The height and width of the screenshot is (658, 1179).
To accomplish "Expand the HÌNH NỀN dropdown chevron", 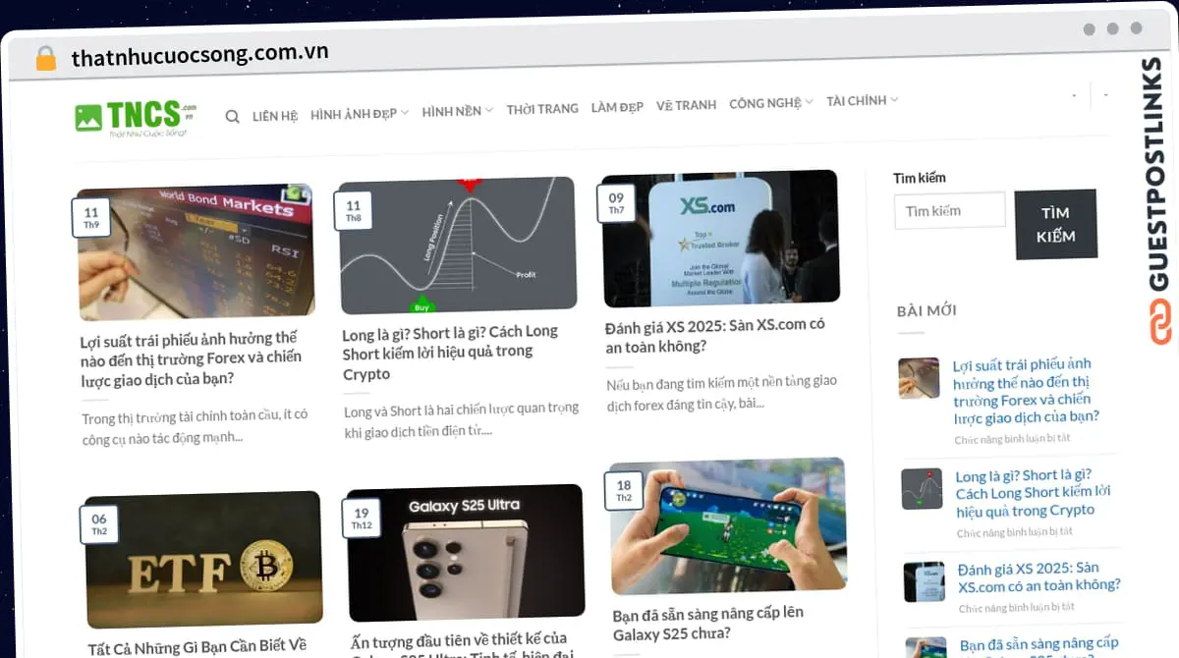I will point(488,110).
